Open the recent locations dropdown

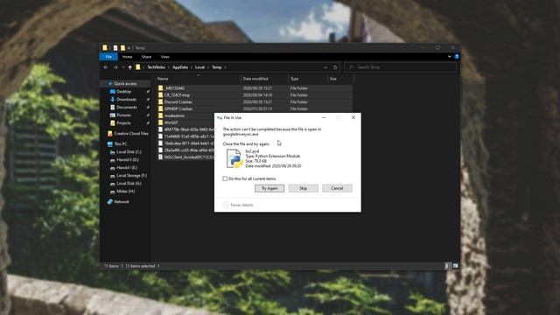pyautogui.click(x=122, y=67)
